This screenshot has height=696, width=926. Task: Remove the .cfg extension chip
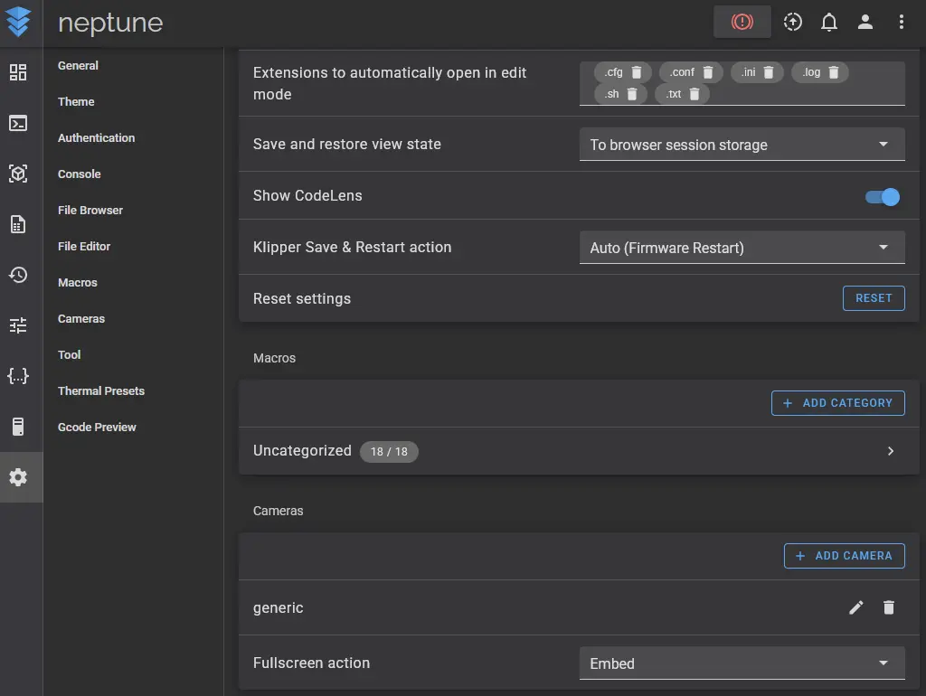coord(636,72)
